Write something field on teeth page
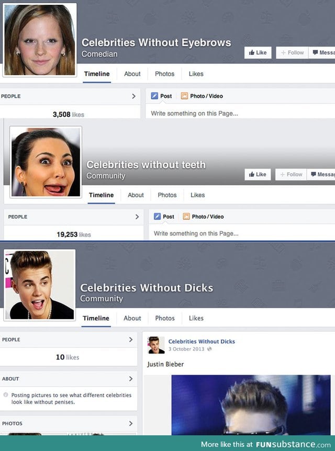The height and width of the screenshot is (451, 335). click(242, 233)
